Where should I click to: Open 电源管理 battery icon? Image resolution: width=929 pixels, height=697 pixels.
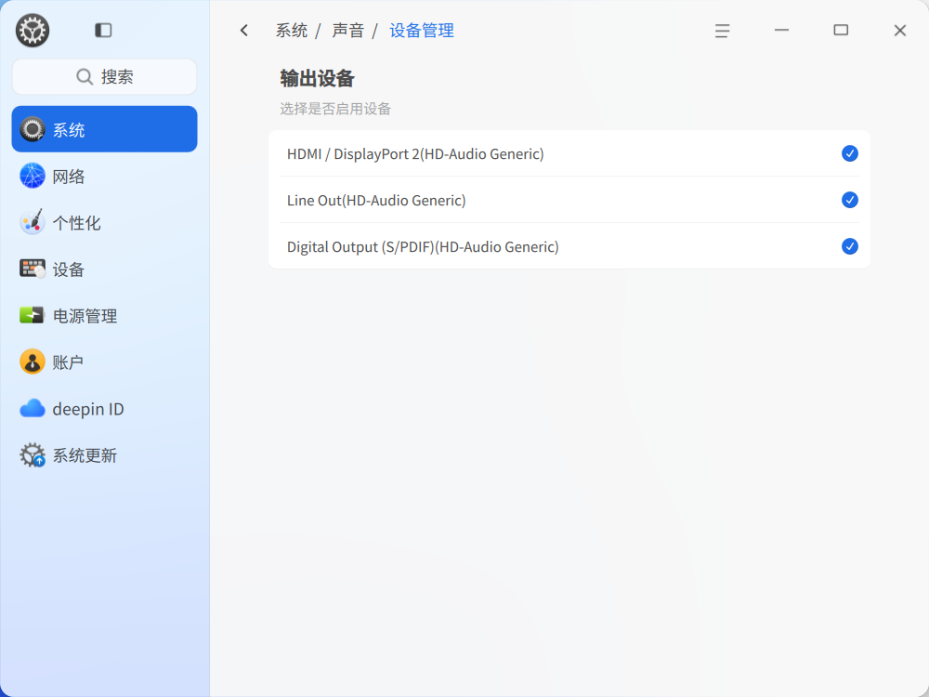point(32,315)
